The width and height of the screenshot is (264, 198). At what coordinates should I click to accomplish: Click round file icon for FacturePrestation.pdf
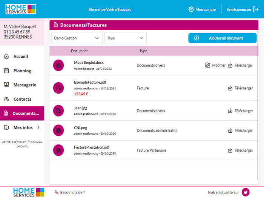(x=58, y=150)
